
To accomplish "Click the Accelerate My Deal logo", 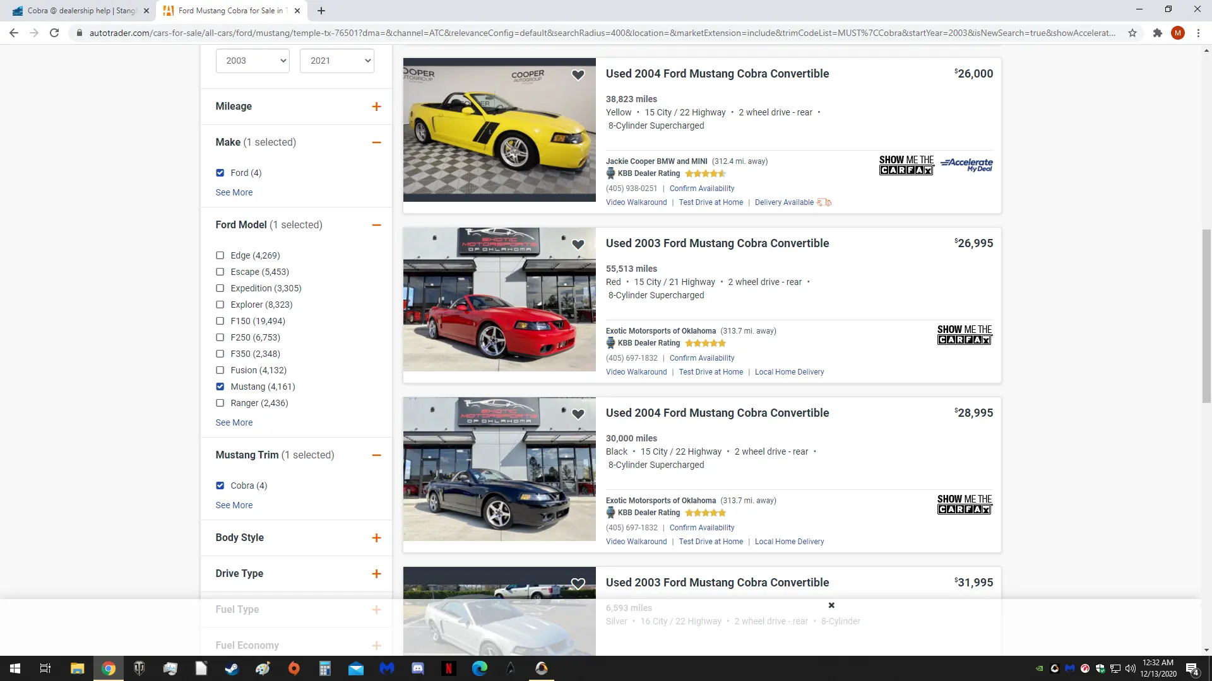I will point(966,165).
